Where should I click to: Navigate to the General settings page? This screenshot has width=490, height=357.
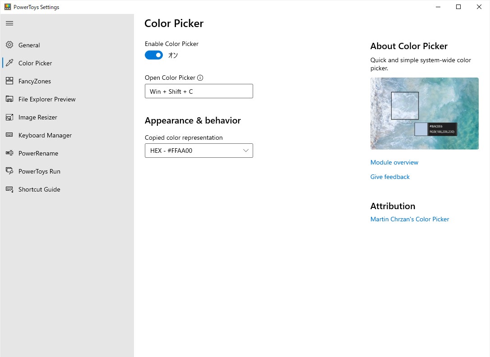pyautogui.click(x=29, y=45)
